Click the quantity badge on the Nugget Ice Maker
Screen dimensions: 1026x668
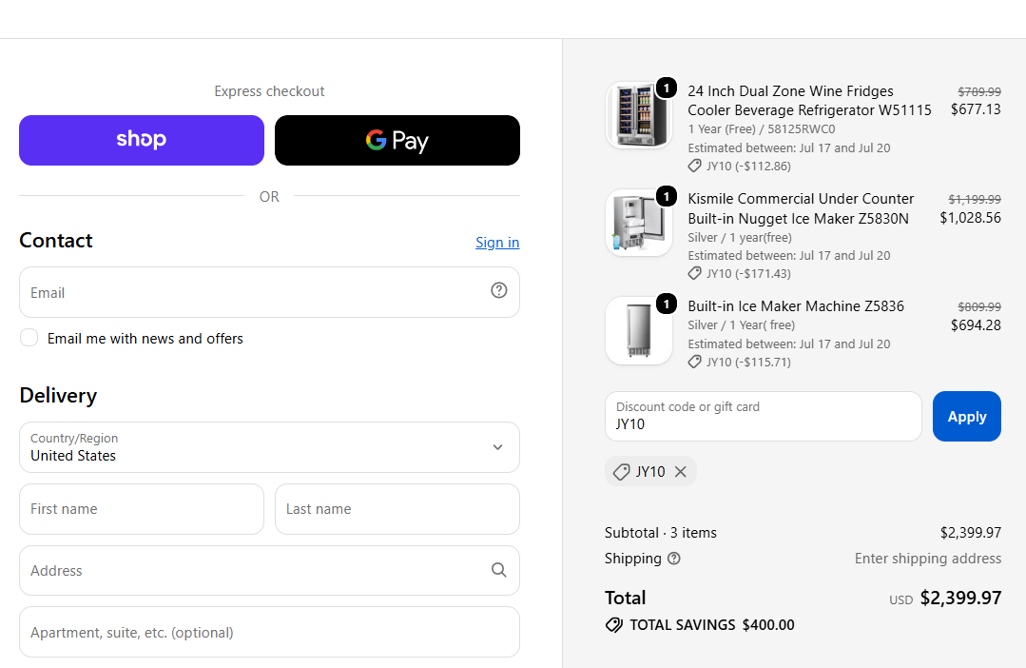tap(667, 196)
